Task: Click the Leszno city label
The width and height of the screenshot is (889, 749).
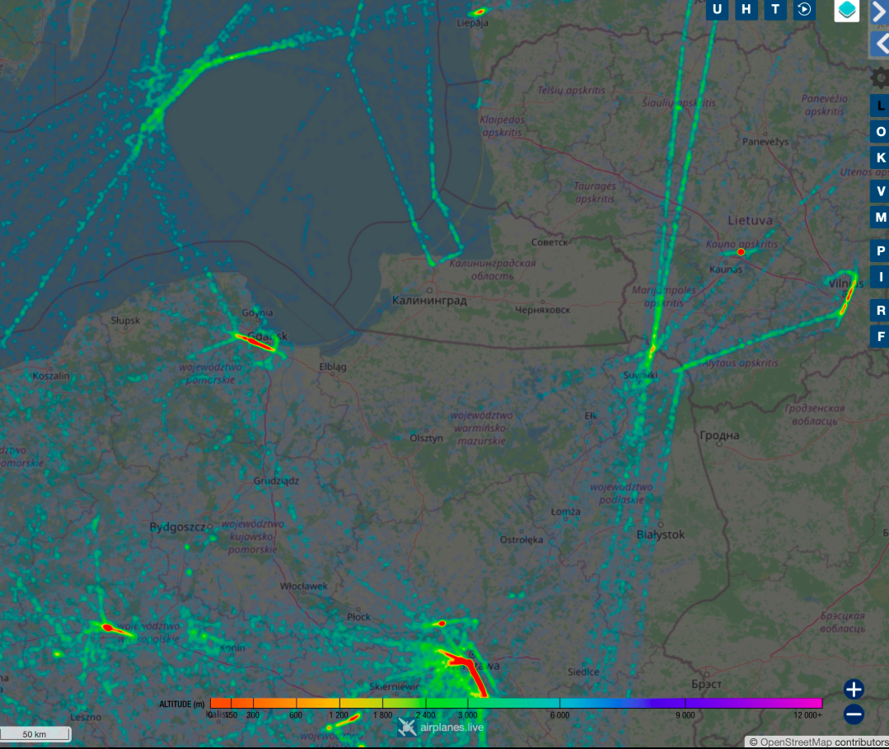Action: (86, 717)
